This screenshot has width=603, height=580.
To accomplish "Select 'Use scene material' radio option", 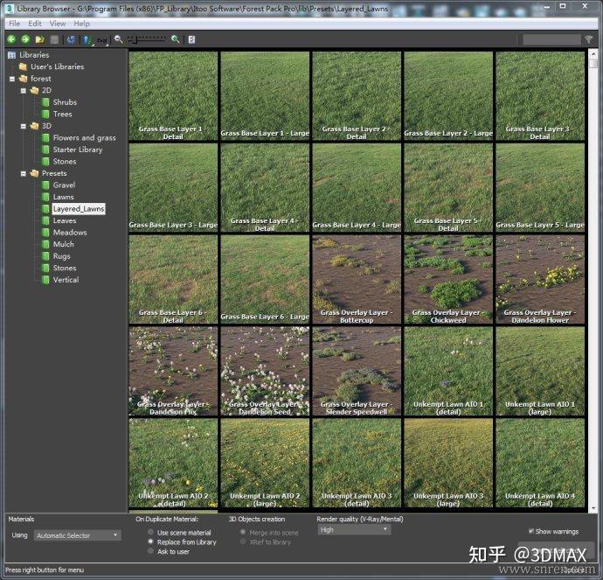I will pyautogui.click(x=151, y=532).
